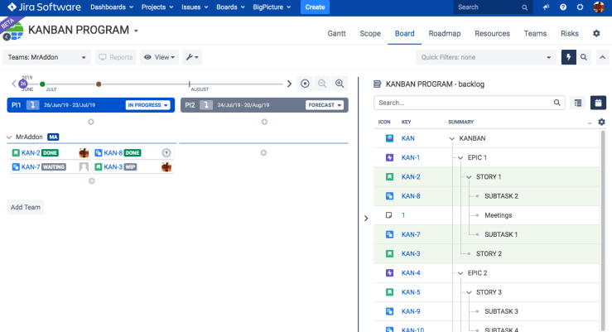
Task: Open PI1 IN PROGRESS status dropdown
Action: tap(148, 105)
